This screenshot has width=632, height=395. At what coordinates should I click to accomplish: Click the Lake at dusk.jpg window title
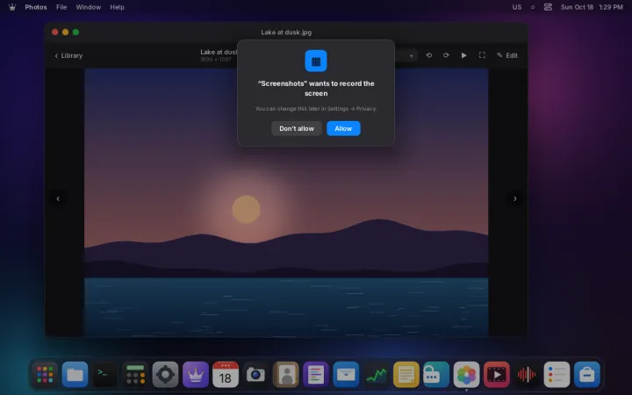(286, 32)
